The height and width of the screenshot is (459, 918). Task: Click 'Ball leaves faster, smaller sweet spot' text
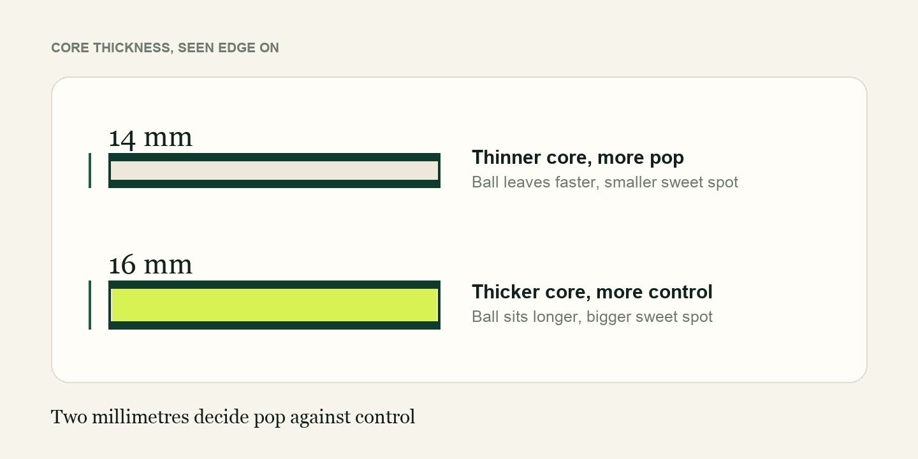pyautogui.click(x=605, y=182)
